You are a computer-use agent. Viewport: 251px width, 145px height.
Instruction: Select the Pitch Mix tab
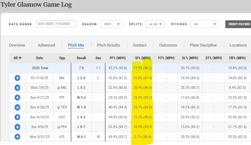(x=76, y=45)
